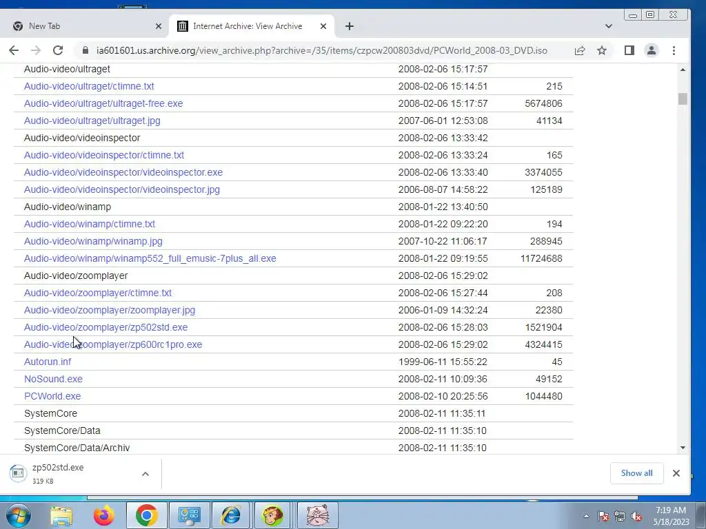The height and width of the screenshot is (529, 706).
Task: Open zoomplayer.jpg link
Action: tap(110, 310)
